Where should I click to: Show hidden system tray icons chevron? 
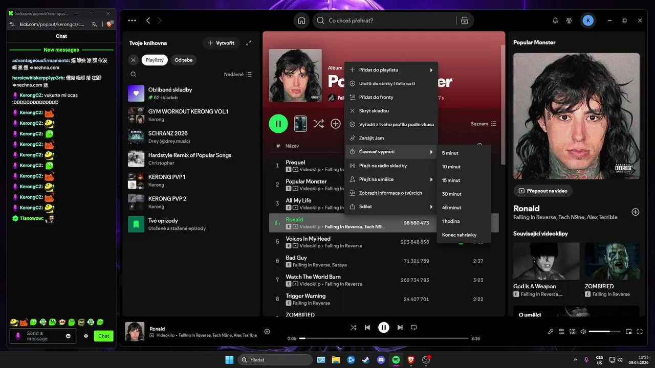tap(575, 360)
